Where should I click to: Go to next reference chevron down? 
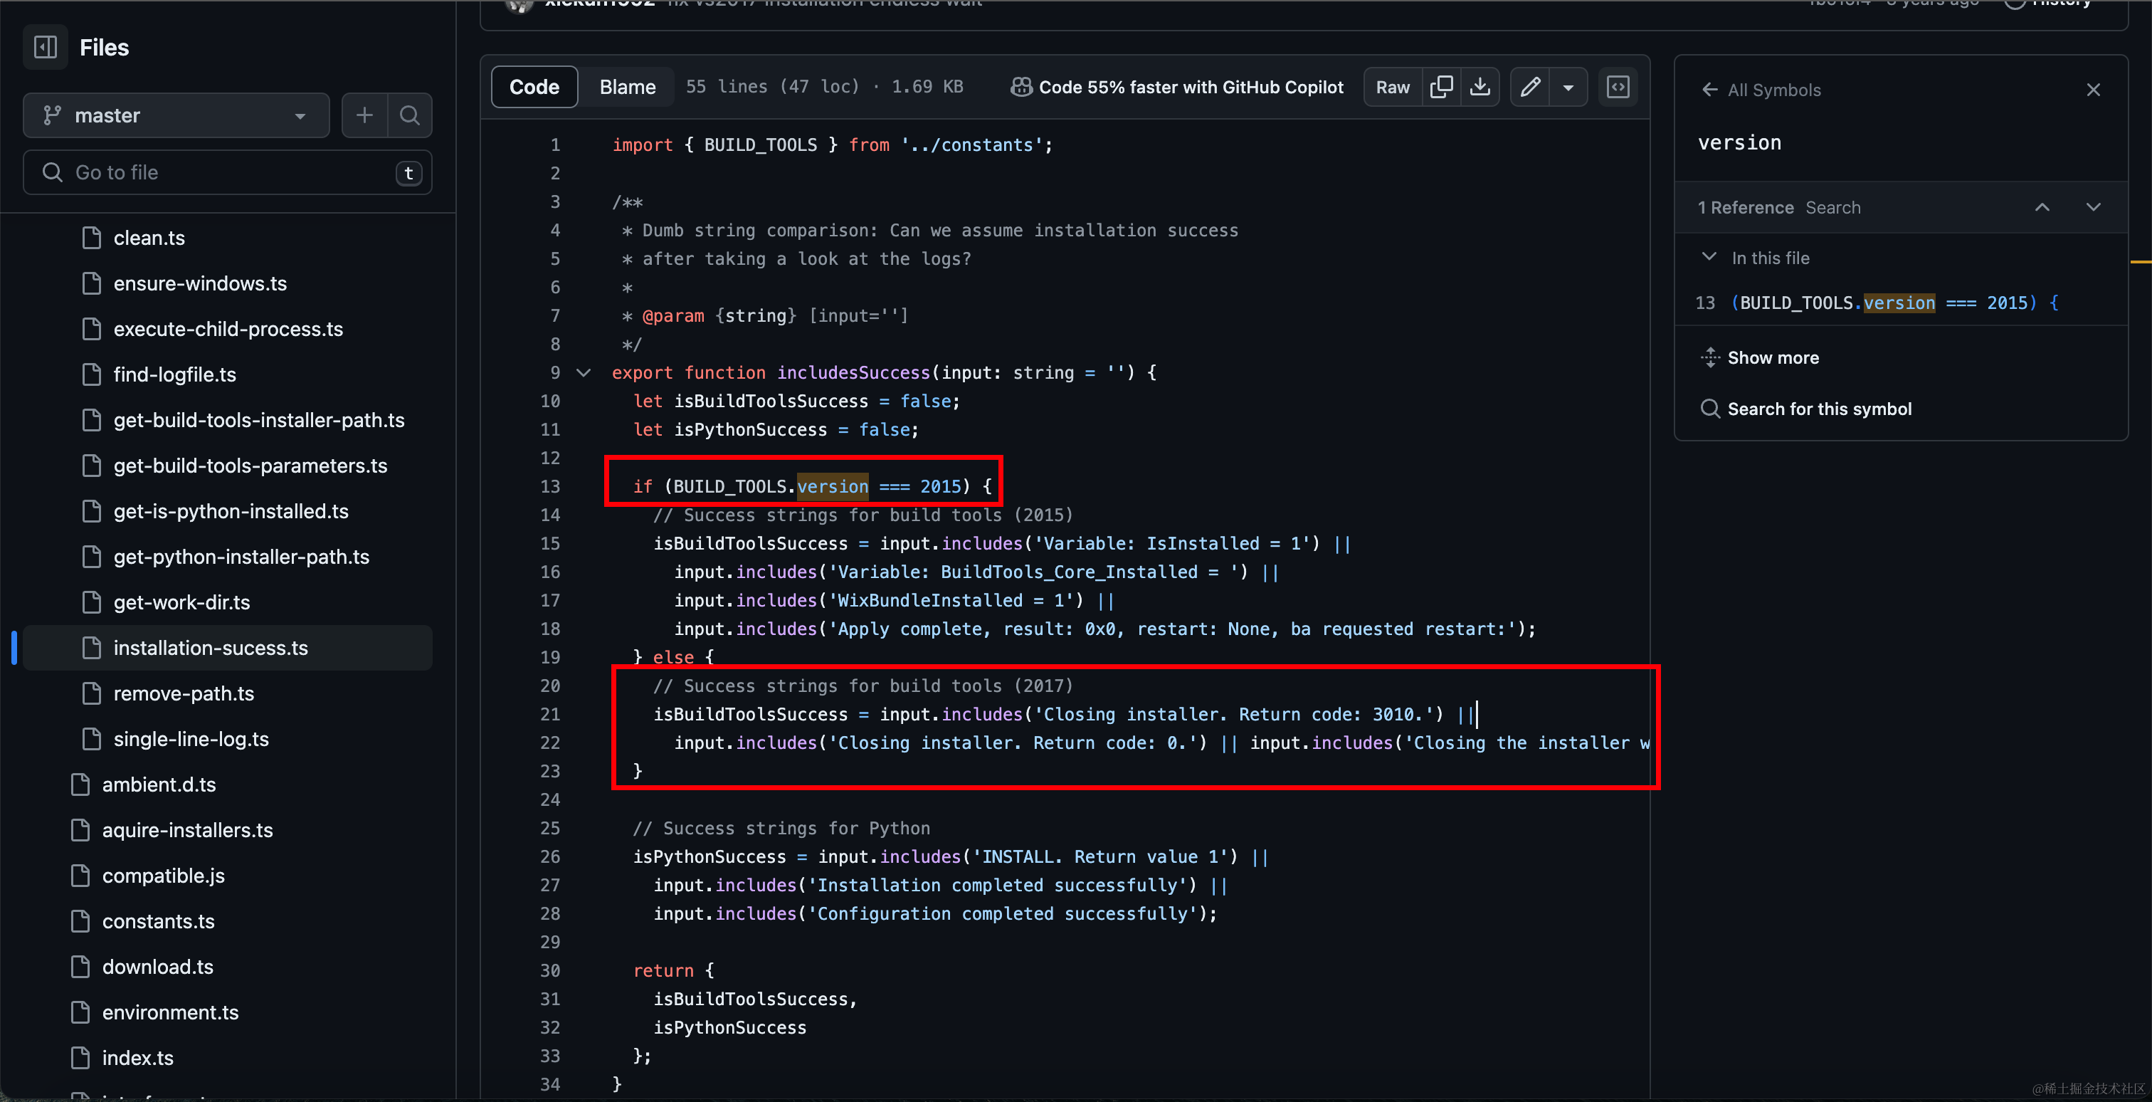tap(2093, 207)
